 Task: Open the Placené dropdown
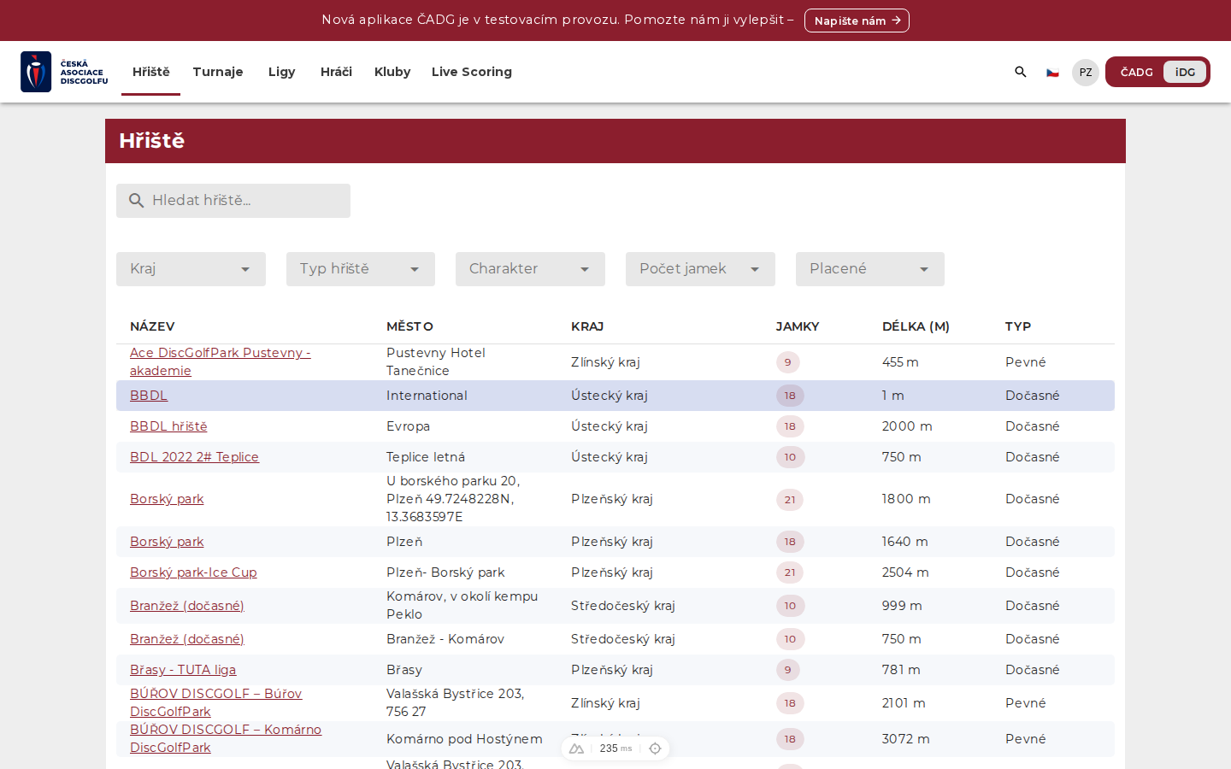[870, 269]
